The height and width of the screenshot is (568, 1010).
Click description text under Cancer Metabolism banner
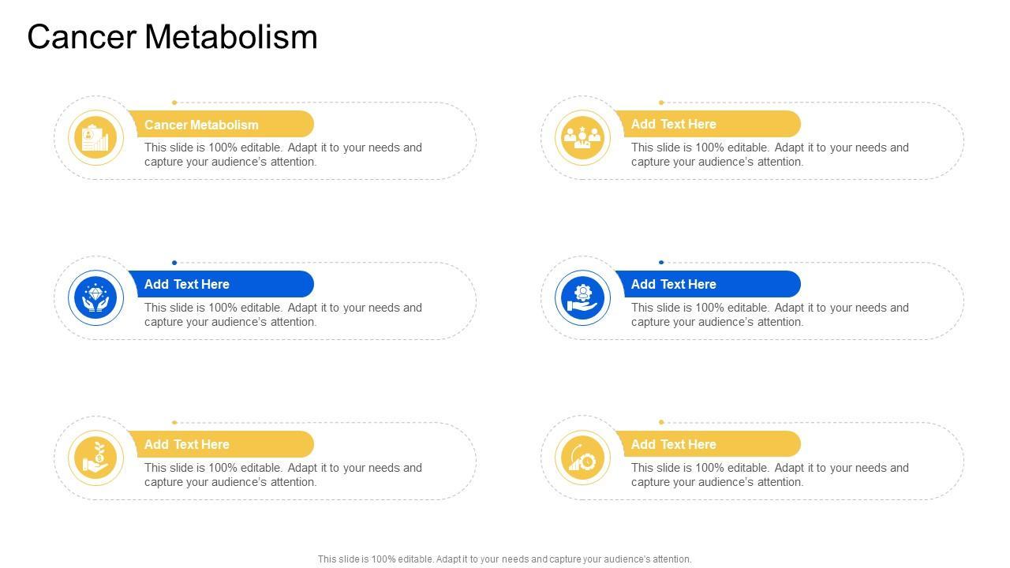(282, 155)
